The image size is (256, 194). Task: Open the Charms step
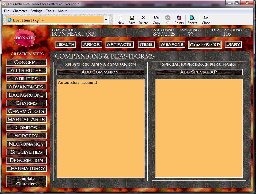click(x=26, y=103)
